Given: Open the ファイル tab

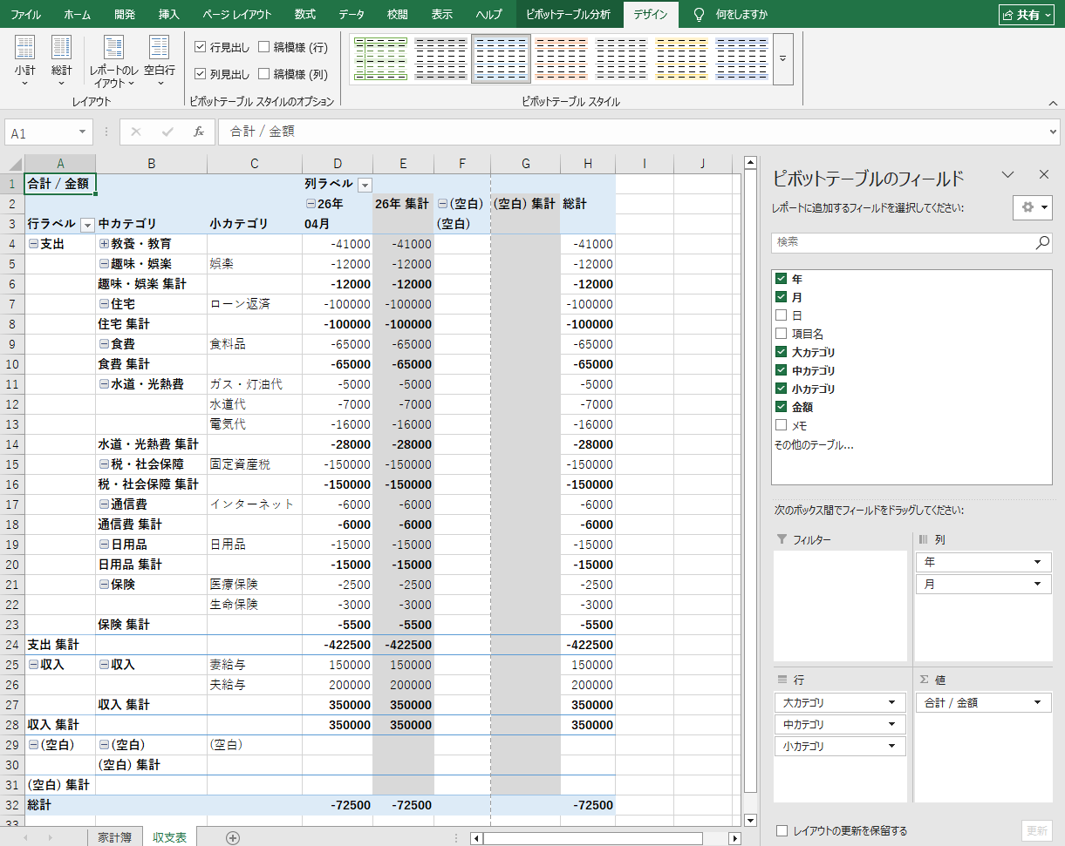Looking at the screenshot, I should coord(25,14).
